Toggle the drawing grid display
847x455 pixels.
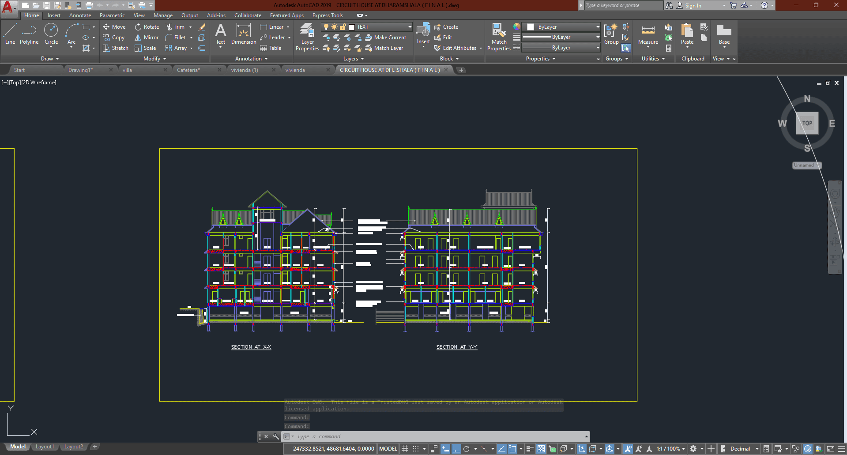click(x=405, y=449)
